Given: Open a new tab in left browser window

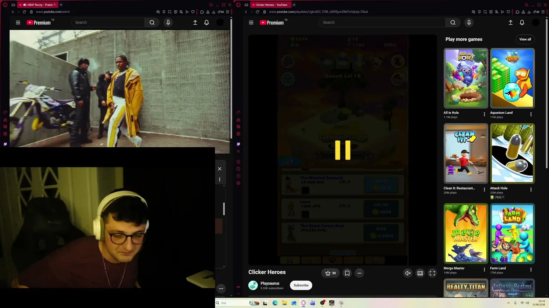Looking at the screenshot, I should click(x=61, y=5).
